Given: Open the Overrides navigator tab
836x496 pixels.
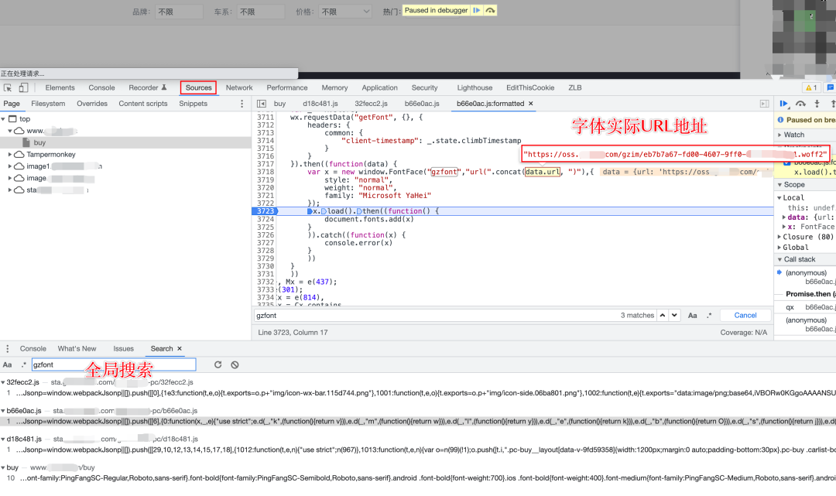Looking at the screenshot, I should tap(91, 104).
